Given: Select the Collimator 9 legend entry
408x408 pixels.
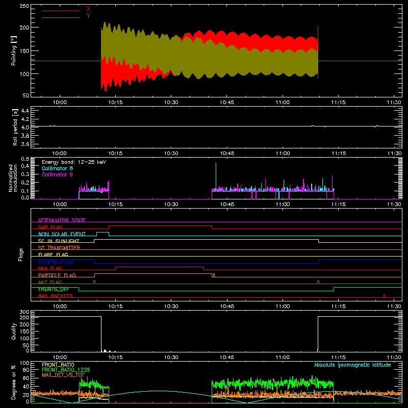Looking at the screenshot, I should click(57, 174).
